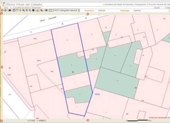This screenshot has width=170, height=123.
Task: Click the printer icon to print map
Action: click(46, 11)
